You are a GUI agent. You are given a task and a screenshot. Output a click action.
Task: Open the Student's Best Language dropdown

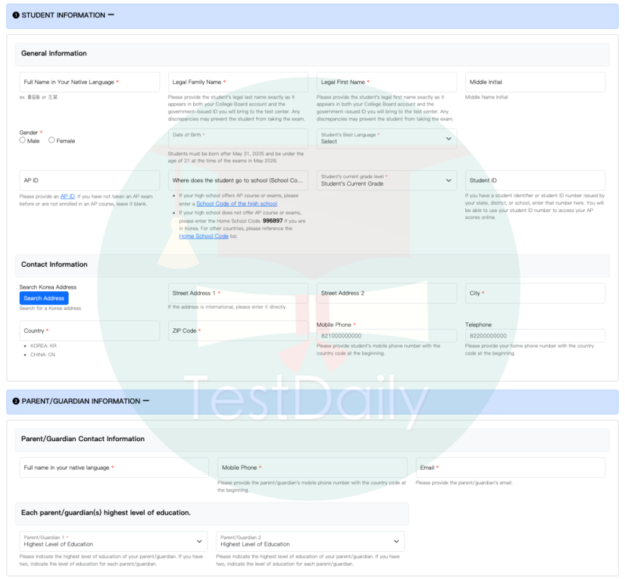[x=387, y=139]
